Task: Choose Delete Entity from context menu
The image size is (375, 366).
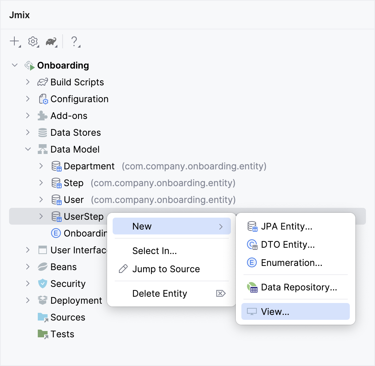Action: pos(160,294)
